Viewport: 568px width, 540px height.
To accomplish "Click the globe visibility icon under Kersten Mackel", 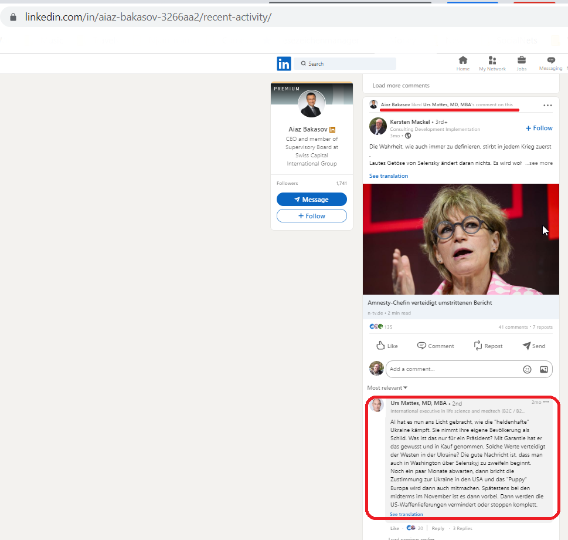I will click(408, 136).
